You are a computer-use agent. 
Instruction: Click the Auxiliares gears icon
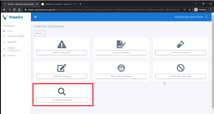pos(4,56)
